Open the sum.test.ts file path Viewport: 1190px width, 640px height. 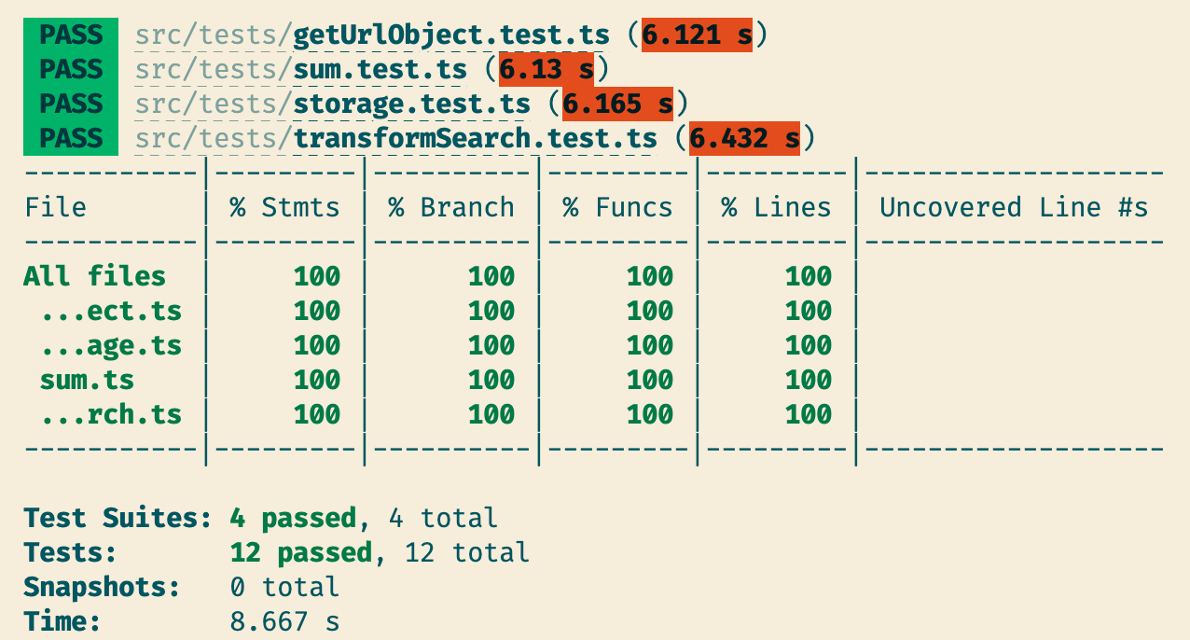[301, 70]
